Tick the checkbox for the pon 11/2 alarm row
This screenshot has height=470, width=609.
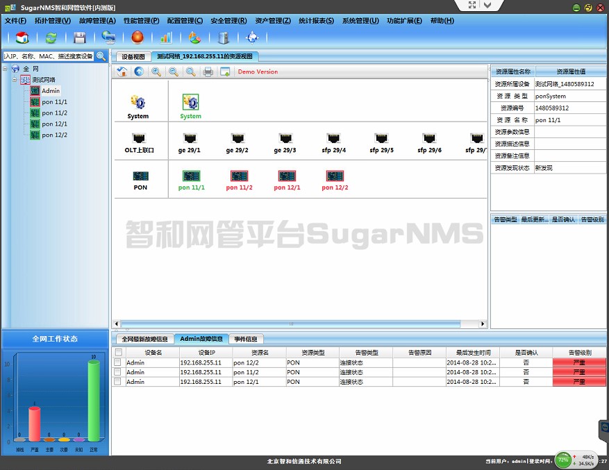pos(117,371)
